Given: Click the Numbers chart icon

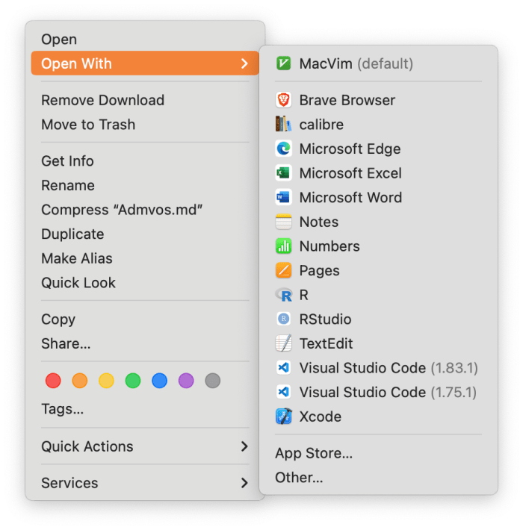Looking at the screenshot, I should coord(283,246).
